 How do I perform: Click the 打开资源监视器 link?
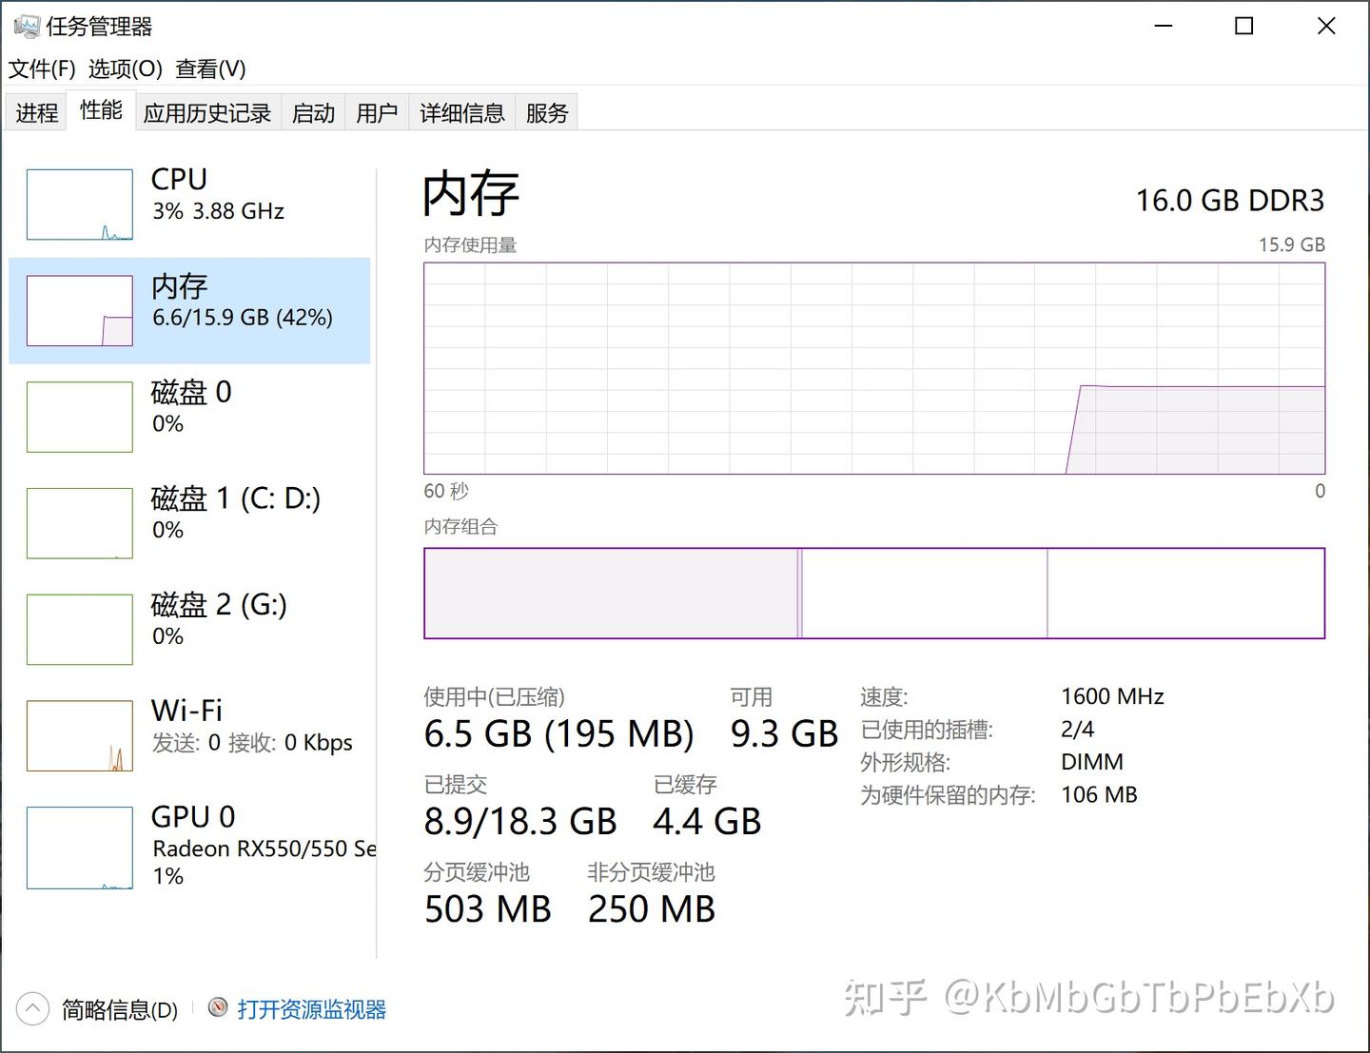coord(312,1009)
